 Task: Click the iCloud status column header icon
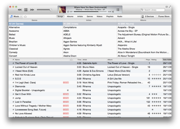pos(71,60)
